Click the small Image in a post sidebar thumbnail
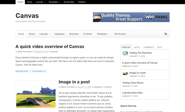The image size is (185, 112). point(125,73)
